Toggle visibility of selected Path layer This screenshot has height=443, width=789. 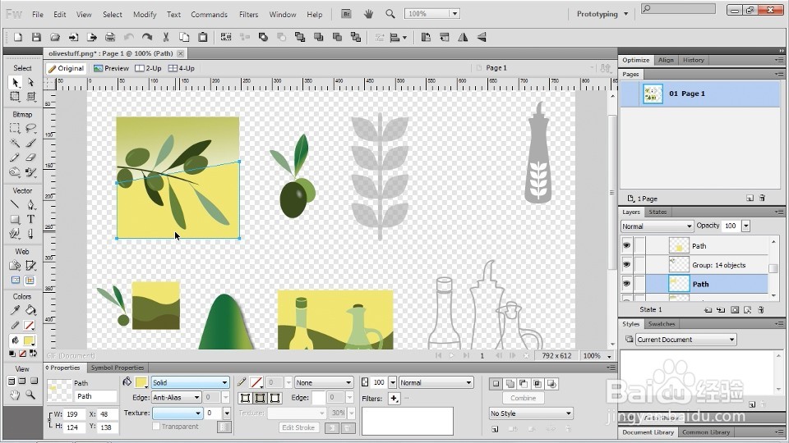(x=626, y=284)
